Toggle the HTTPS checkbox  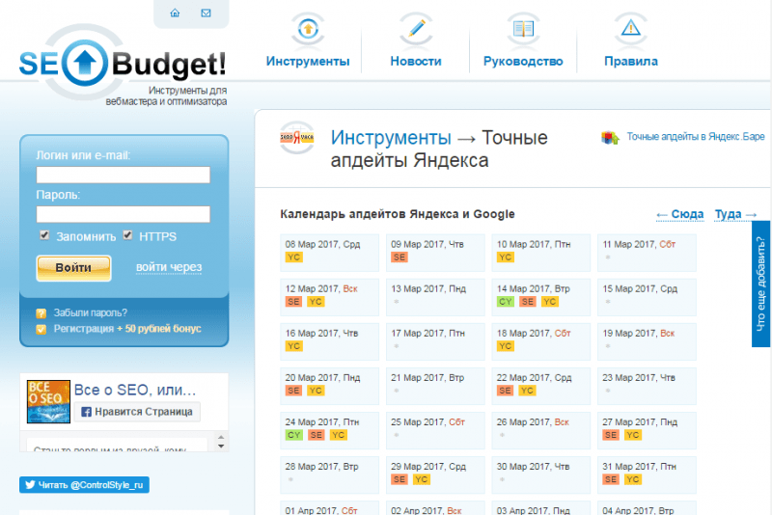127,235
